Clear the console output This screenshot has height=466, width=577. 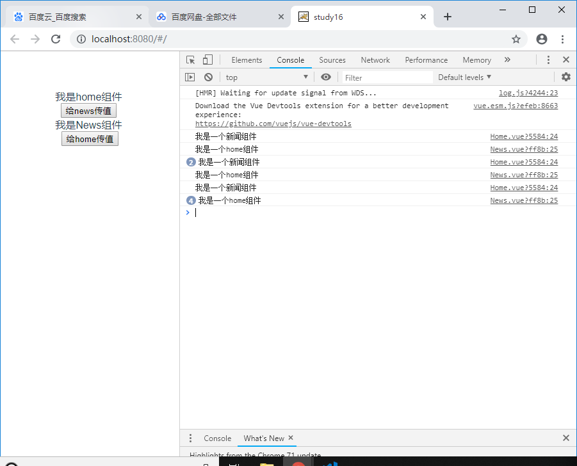[208, 77]
